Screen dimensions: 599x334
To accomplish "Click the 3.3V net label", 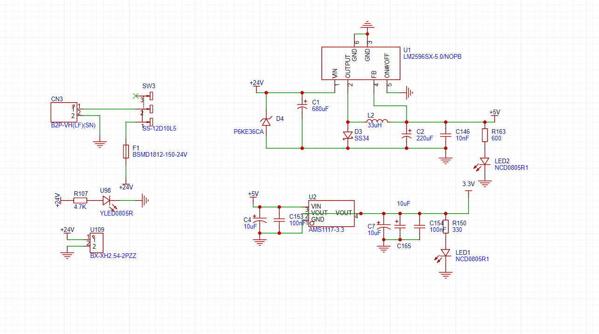I will [x=468, y=184].
